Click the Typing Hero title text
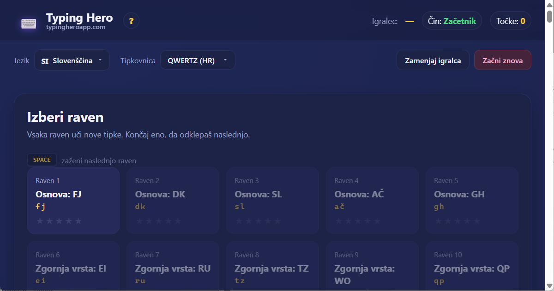 click(79, 18)
